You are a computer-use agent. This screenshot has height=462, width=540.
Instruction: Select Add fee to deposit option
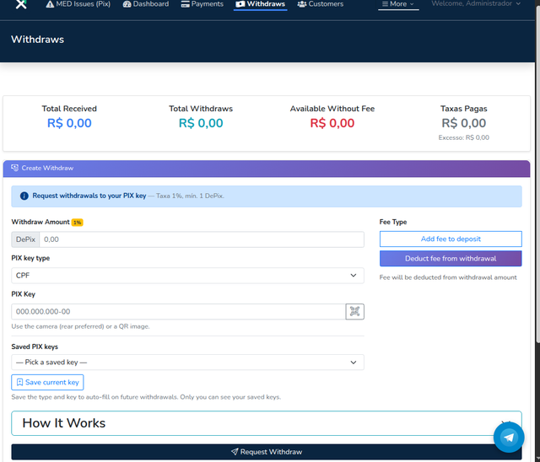(x=451, y=239)
